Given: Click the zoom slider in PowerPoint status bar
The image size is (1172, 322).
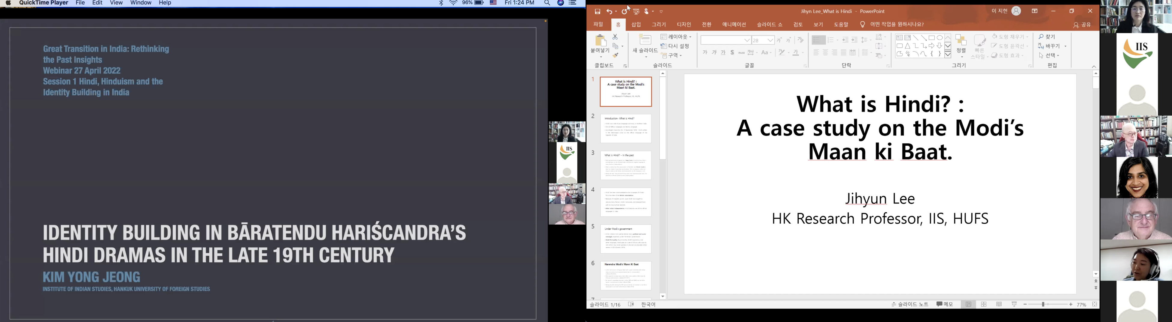Looking at the screenshot, I should [x=1048, y=304].
